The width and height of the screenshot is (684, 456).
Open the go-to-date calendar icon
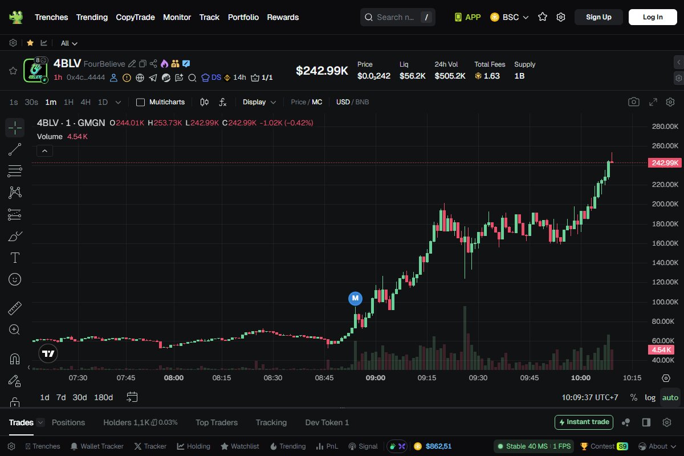point(132,397)
